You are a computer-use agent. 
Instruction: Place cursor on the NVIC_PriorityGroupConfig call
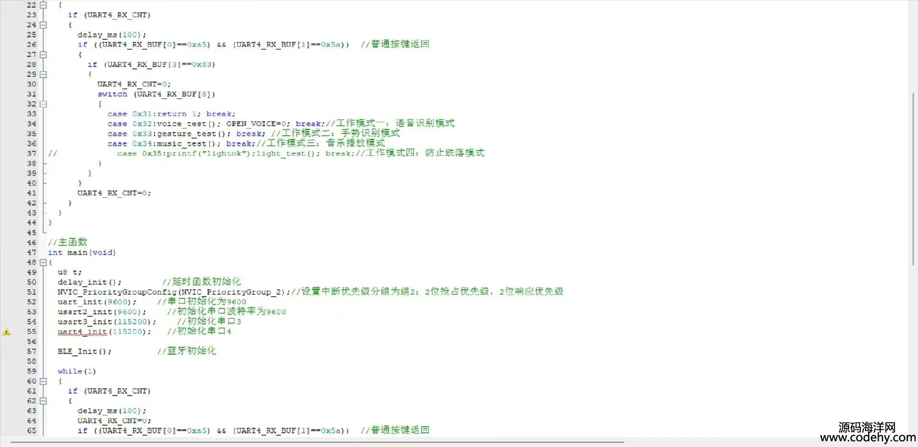click(117, 292)
